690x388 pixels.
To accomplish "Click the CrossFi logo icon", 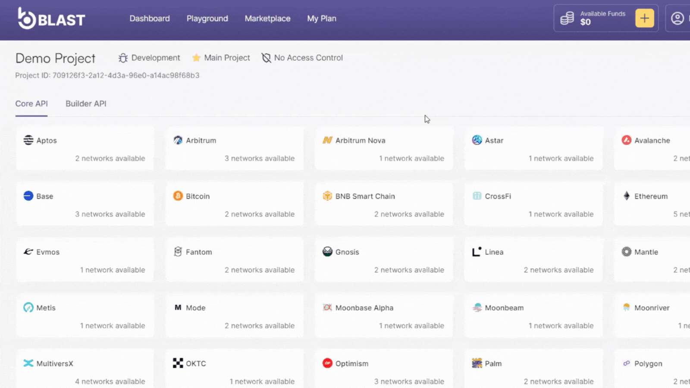I will 477,196.
